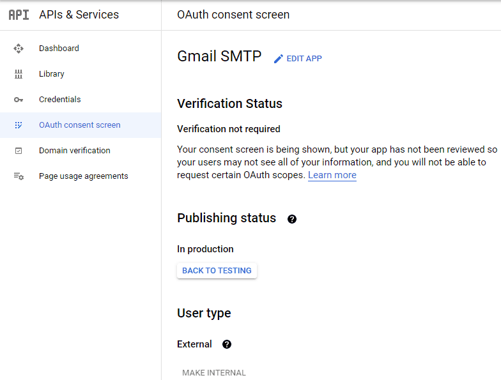Viewport: 501px width, 380px height.
Task: Click the External user type label
Action: click(x=194, y=344)
